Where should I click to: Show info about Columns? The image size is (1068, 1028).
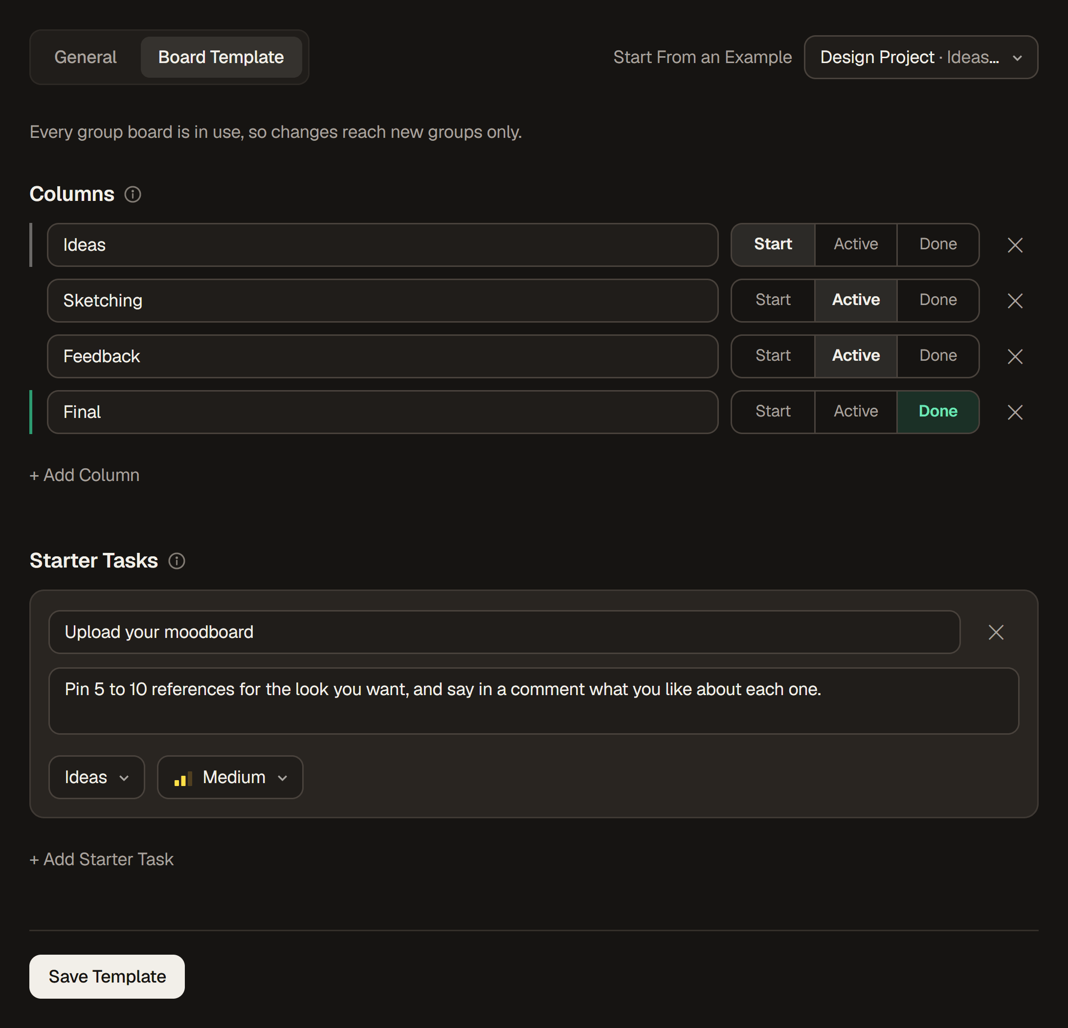click(133, 195)
